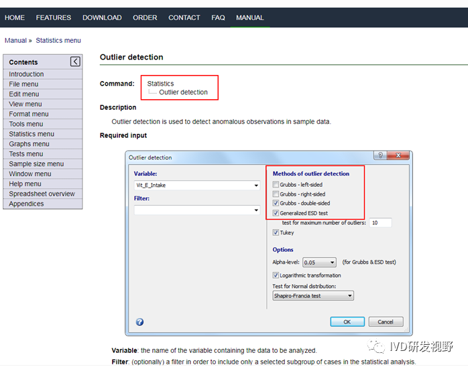Open the Variable dropdown list
Screen dimensions: 468x367
click(x=256, y=186)
